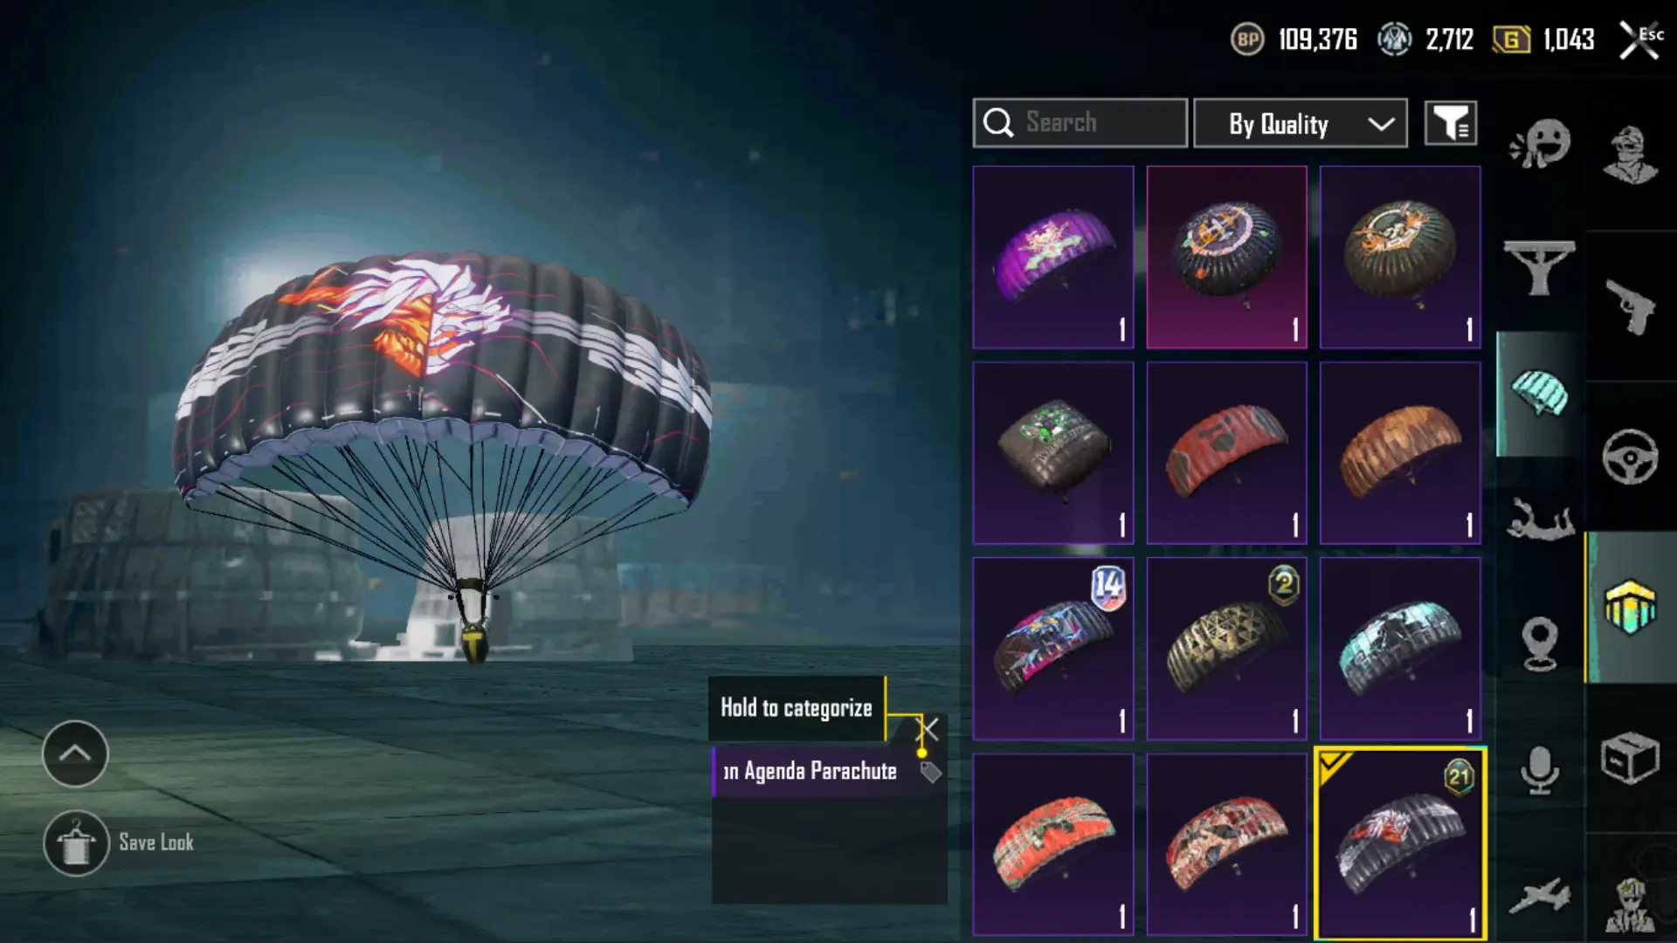Select the purple parachute thumbnail
This screenshot has height=943, width=1677.
[x=1053, y=258]
